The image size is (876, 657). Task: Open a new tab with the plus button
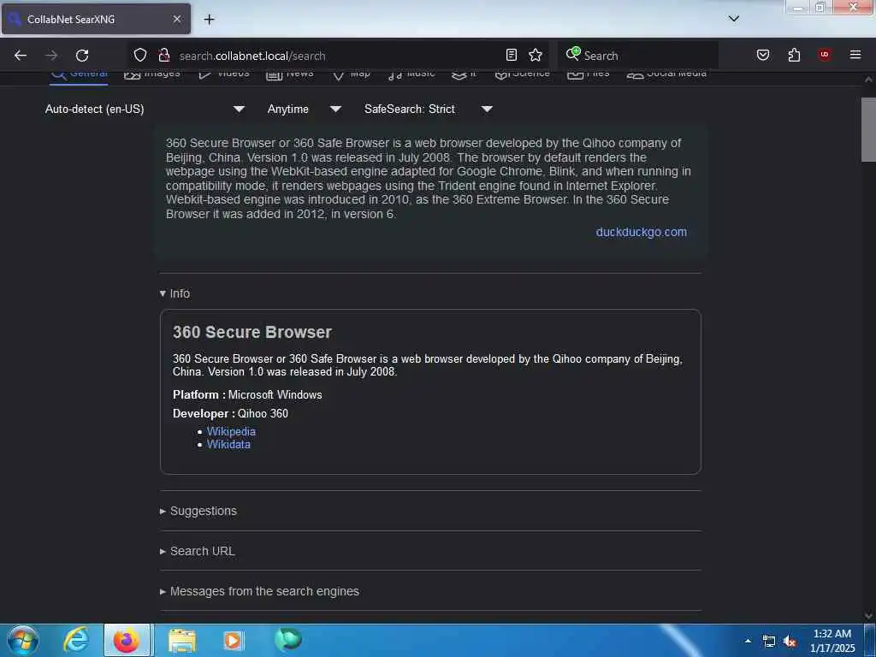209,20
